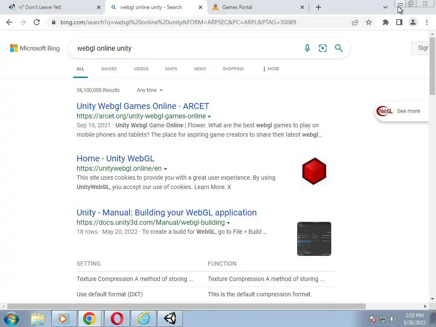This screenshot has height=327, width=436.
Task: Click the Bing microphone voice search
Action: pos(307,48)
